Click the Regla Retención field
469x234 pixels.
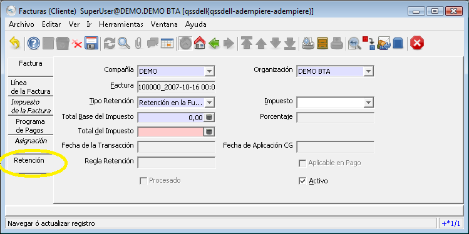click(177, 163)
